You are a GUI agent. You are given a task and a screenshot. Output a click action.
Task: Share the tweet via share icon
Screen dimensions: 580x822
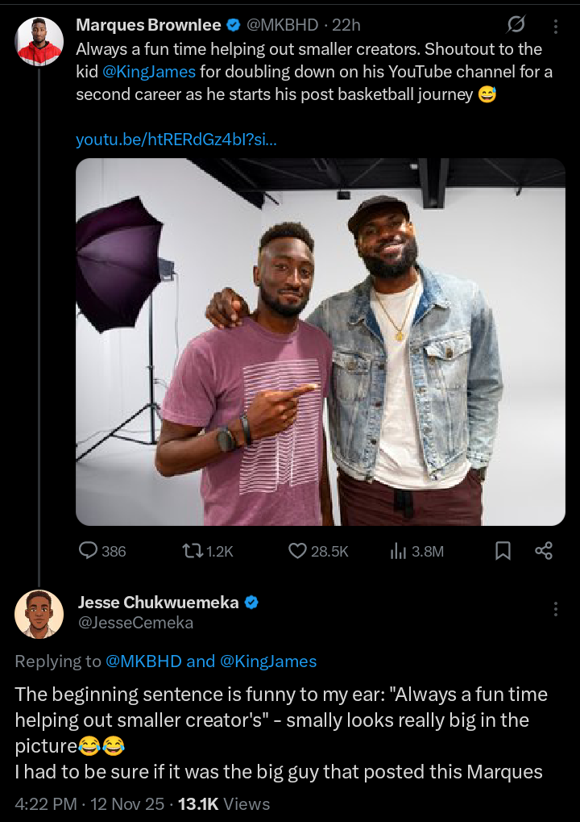pos(544,551)
